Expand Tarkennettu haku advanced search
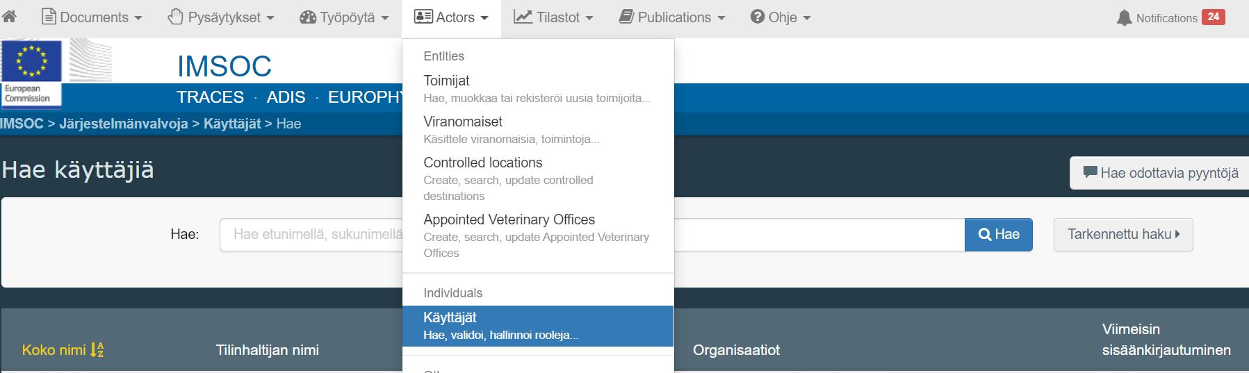The height and width of the screenshot is (373, 1249). click(x=1123, y=235)
